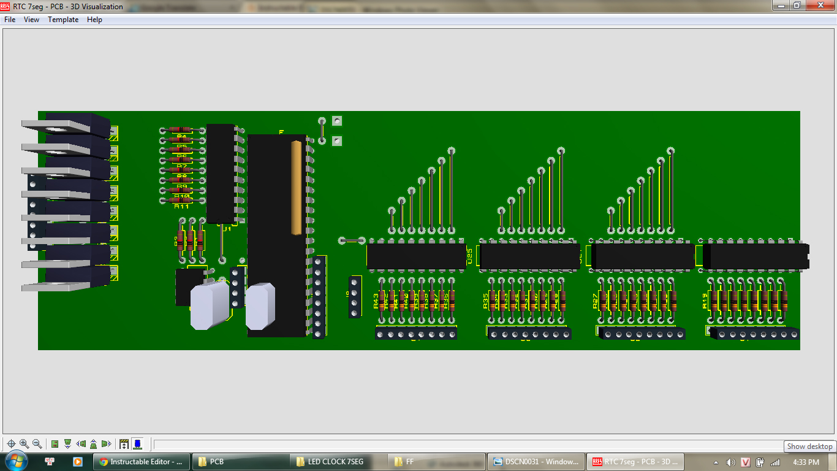
Task: Click resistor R43 on the PCB
Action: pos(382,299)
